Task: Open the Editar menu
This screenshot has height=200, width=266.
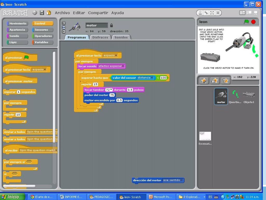Action: [79, 13]
